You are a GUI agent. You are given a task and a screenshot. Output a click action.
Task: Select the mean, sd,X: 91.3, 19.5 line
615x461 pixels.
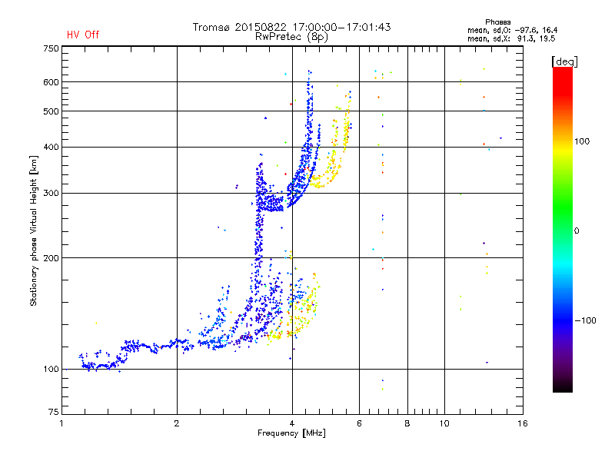[x=511, y=38]
